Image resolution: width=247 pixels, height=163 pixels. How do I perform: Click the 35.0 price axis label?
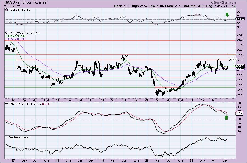tap(239, 40)
